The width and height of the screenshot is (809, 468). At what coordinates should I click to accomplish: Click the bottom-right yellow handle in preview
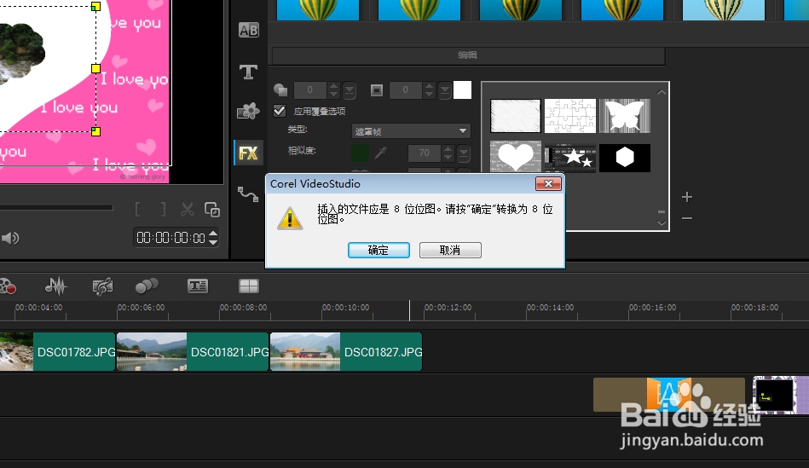pyautogui.click(x=95, y=131)
